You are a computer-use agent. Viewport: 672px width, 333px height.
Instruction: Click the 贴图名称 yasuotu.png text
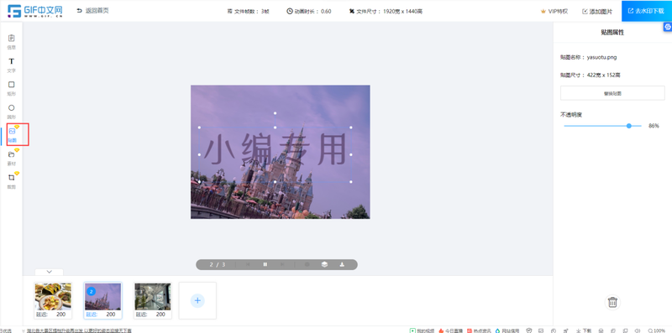coord(589,57)
